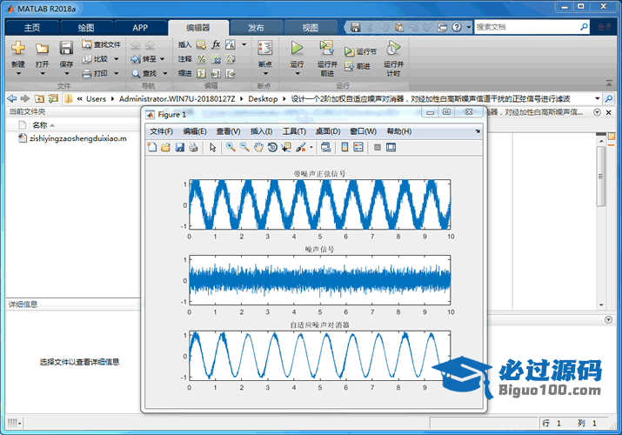The width and height of the screenshot is (622, 435).
Task: Click the search documentation input field
Action: click(x=527, y=27)
